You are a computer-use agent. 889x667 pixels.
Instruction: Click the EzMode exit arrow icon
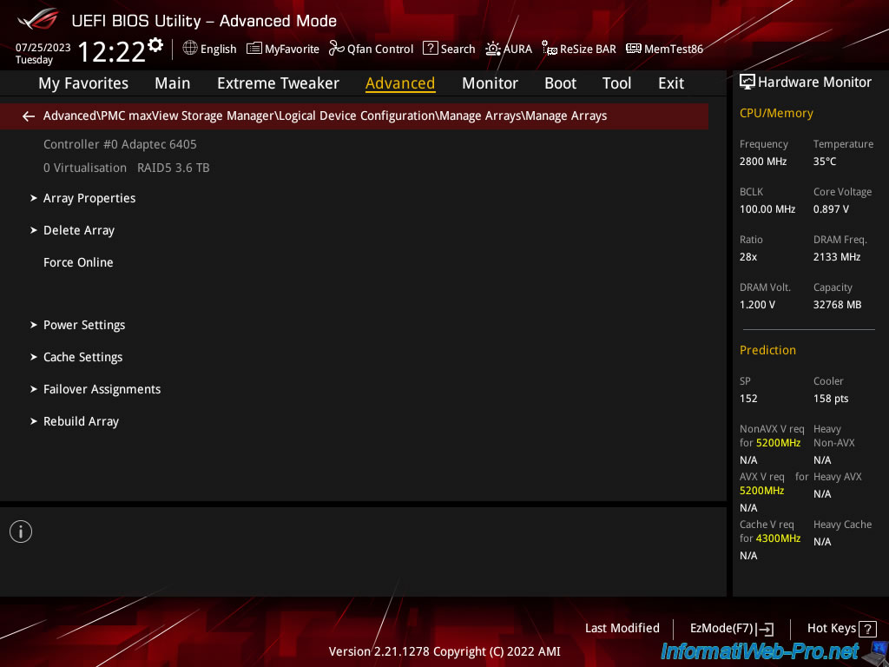(765, 629)
